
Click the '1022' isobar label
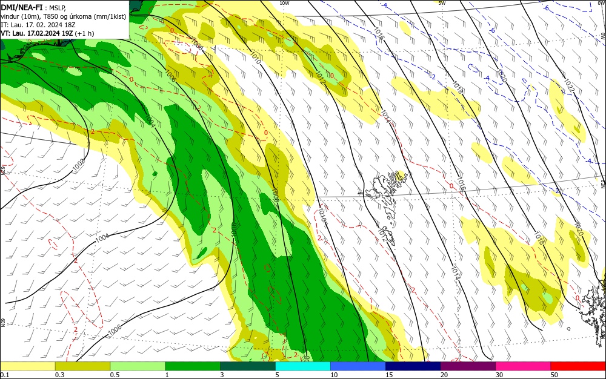point(569,86)
